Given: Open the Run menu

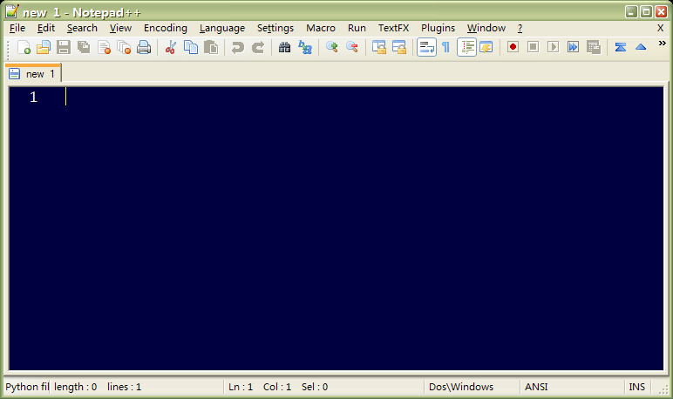Looking at the screenshot, I should coord(357,28).
